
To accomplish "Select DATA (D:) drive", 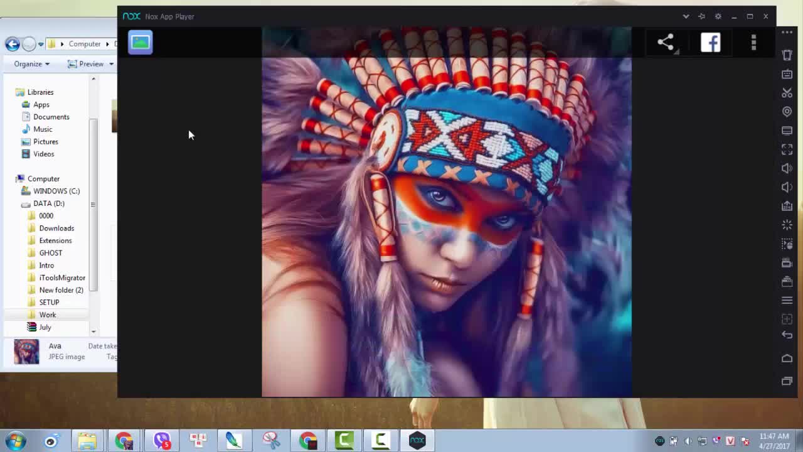I will pyautogui.click(x=48, y=203).
